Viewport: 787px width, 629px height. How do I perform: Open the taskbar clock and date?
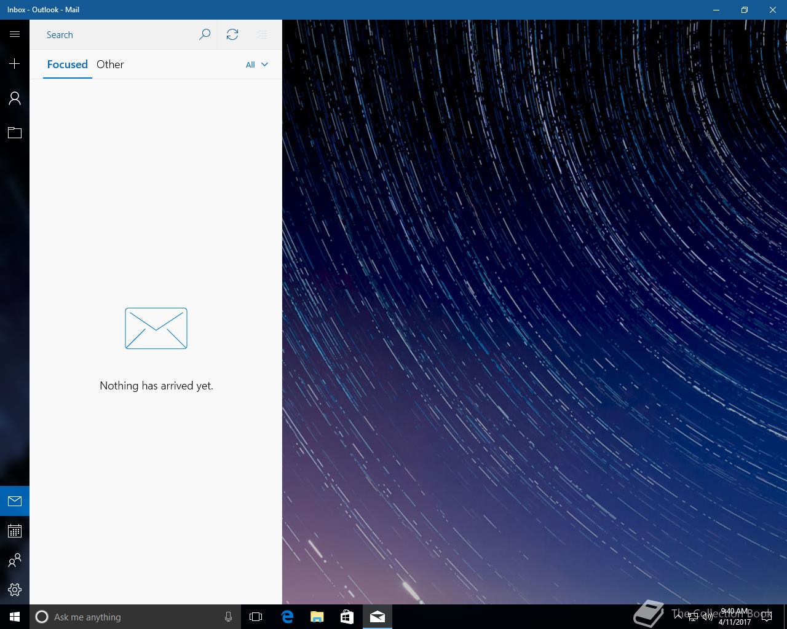click(x=735, y=617)
